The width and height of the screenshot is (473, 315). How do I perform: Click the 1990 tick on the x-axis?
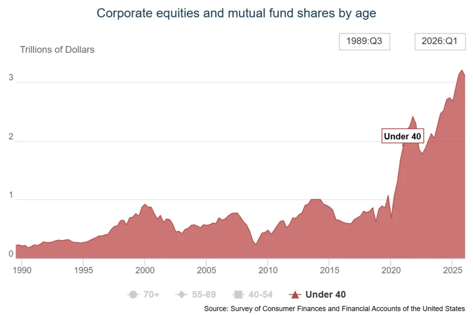click(x=22, y=270)
